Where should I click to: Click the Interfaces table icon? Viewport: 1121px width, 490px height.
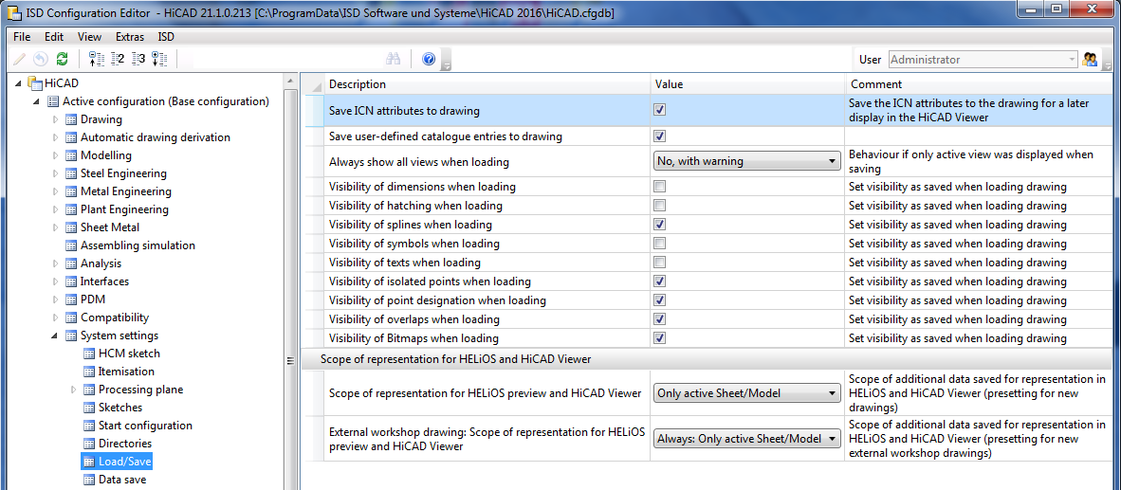[x=71, y=281]
